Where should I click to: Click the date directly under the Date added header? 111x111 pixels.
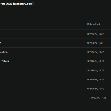96,34
